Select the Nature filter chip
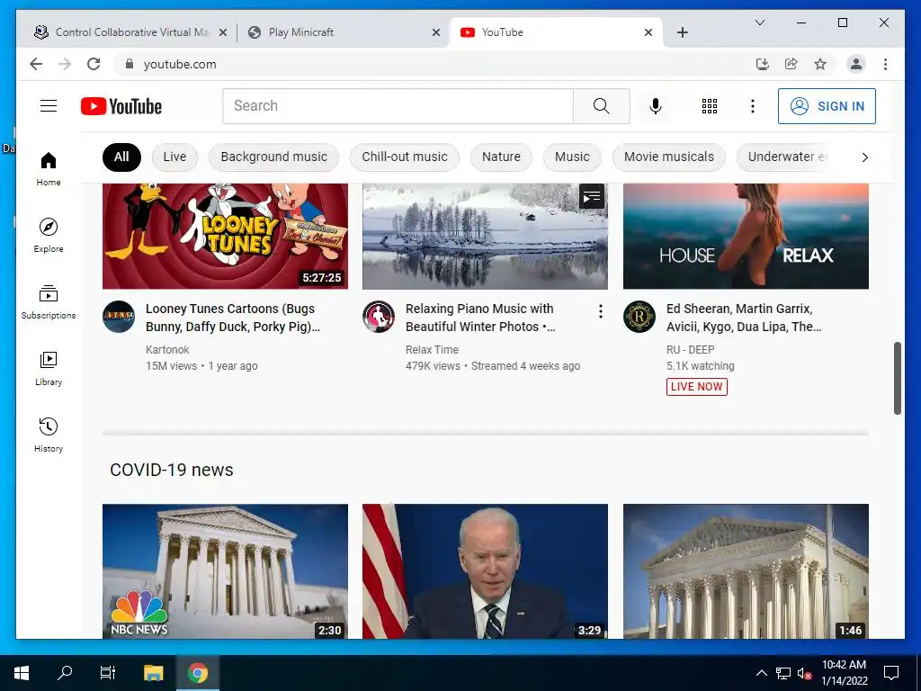 coord(501,157)
